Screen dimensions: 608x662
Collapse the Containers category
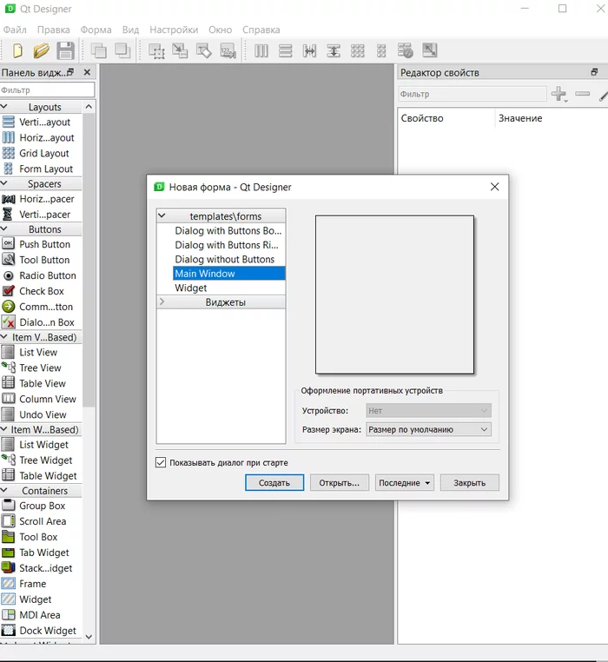[3, 490]
